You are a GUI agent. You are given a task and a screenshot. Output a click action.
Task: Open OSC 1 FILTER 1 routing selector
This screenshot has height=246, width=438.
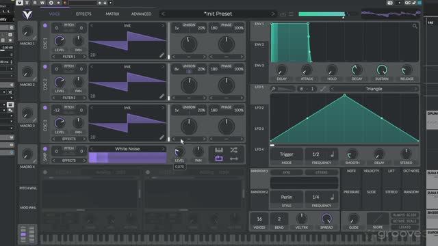69,57
